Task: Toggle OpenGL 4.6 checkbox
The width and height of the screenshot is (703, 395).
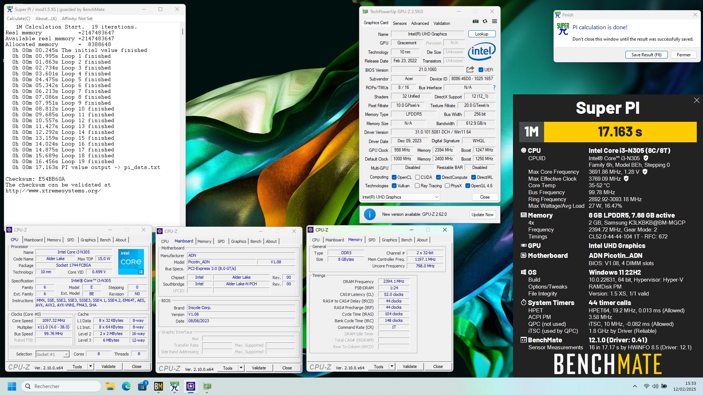Action: pos(468,186)
